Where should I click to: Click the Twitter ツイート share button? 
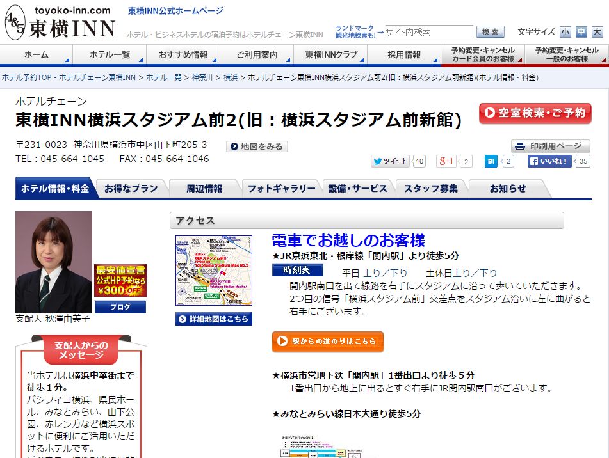click(x=391, y=161)
